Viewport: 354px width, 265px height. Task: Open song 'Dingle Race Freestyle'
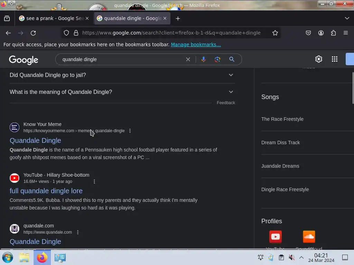285,189
